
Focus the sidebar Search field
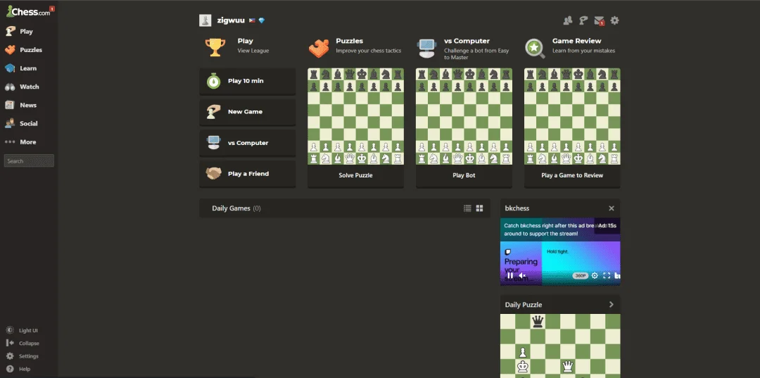point(29,161)
